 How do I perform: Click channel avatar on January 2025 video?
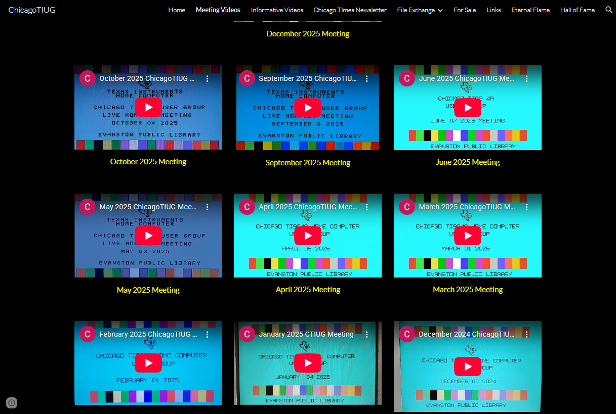pos(247,335)
